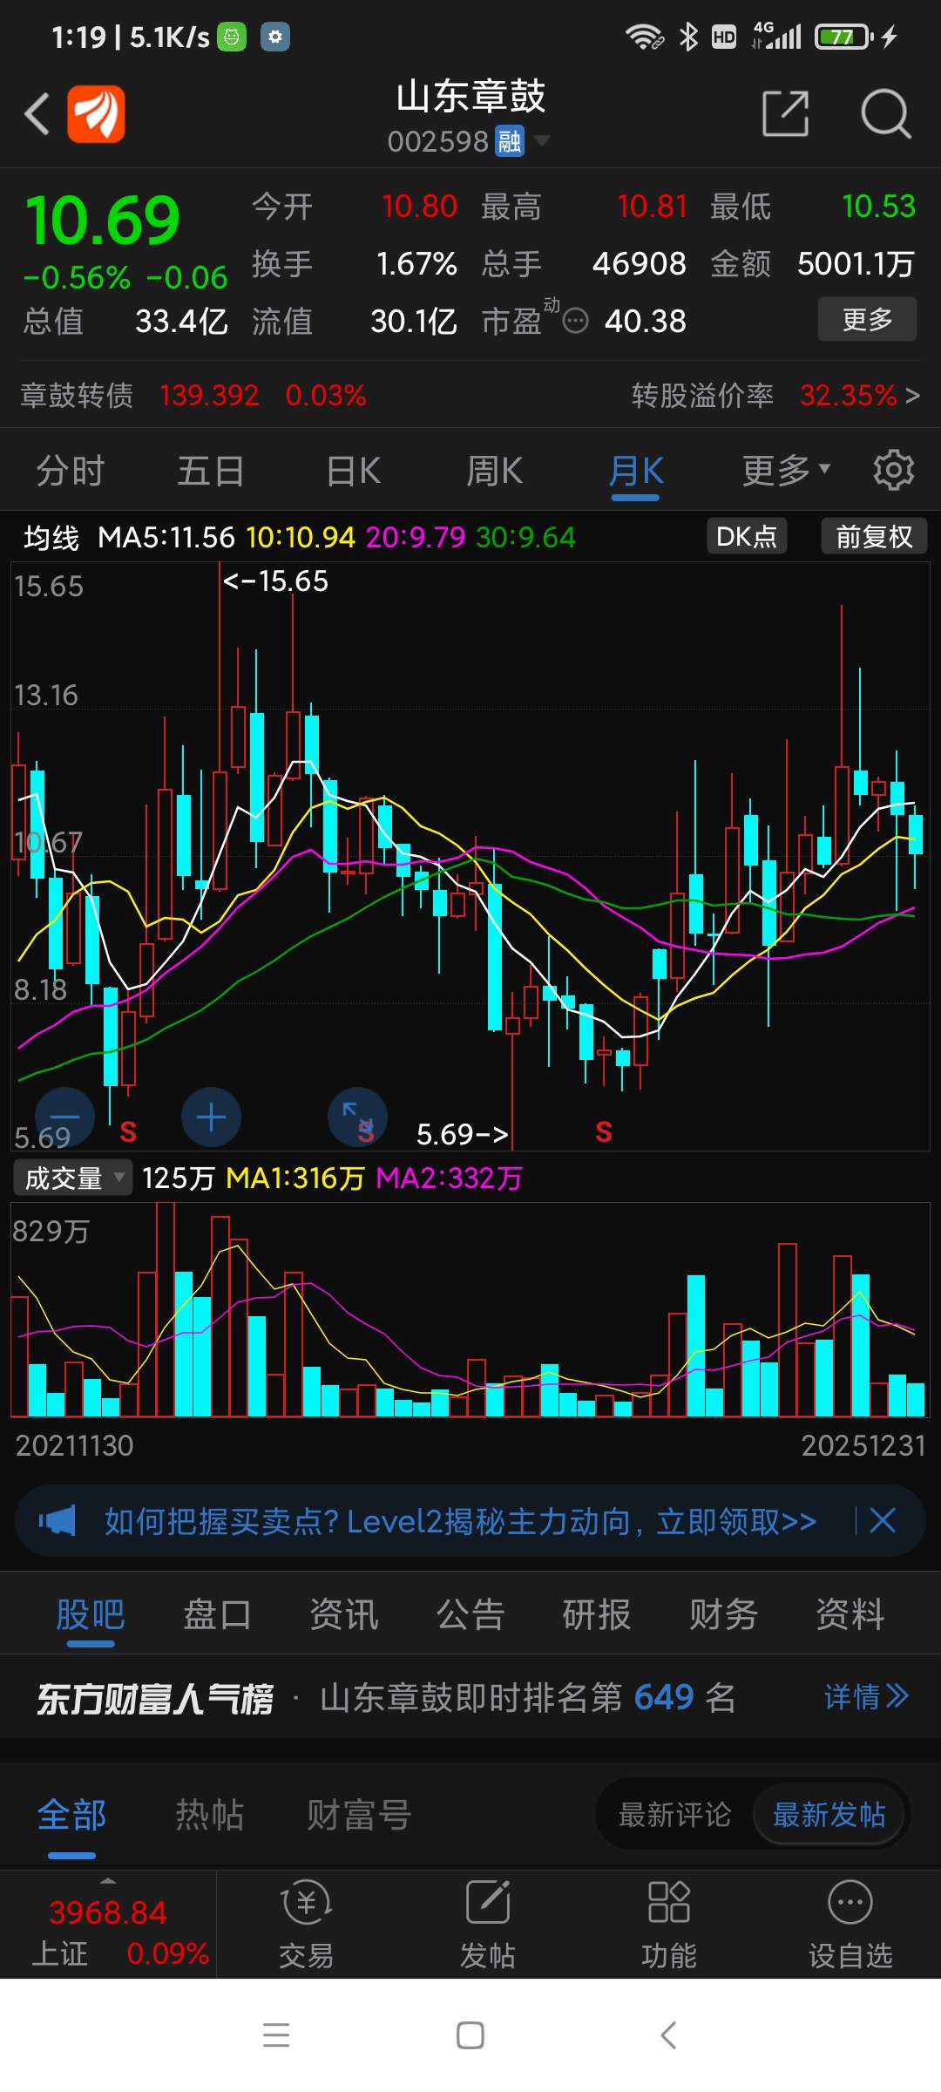The height and width of the screenshot is (2092, 941).
Task: Tap the back arrow icon
Action: pos(37,113)
